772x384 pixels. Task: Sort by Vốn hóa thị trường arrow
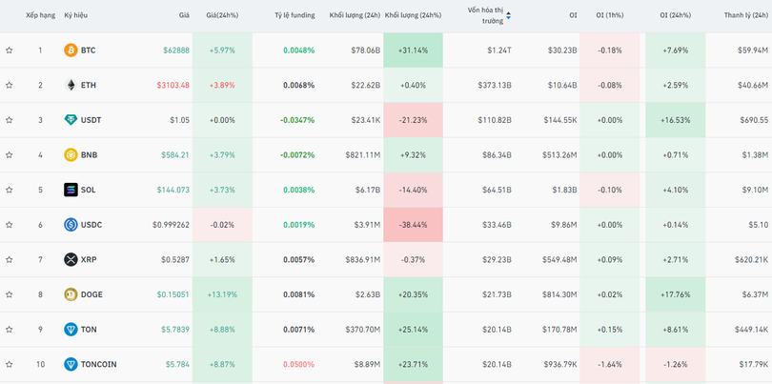[508, 15]
